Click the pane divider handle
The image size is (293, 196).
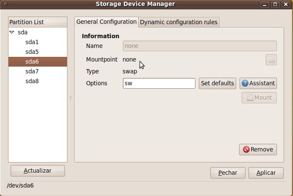coord(71,98)
